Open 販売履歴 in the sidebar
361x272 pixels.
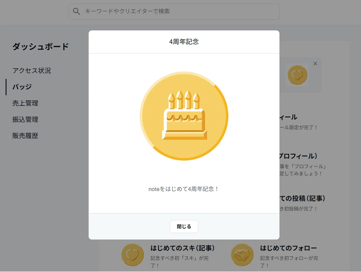[25, 136]
